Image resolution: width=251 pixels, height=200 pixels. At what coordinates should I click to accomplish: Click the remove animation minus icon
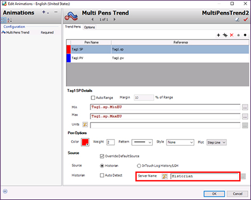56,12
